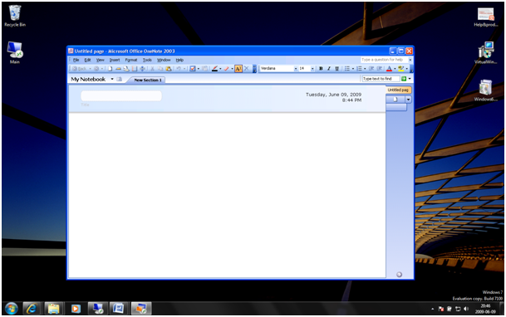
Task: Apply bulleted list formatting
Action: [x=347, y=69]
